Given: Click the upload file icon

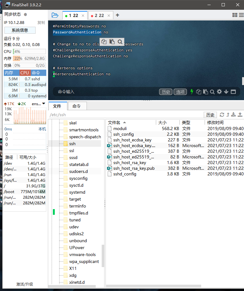Looking at the screenshot, I should coord(240,115).
